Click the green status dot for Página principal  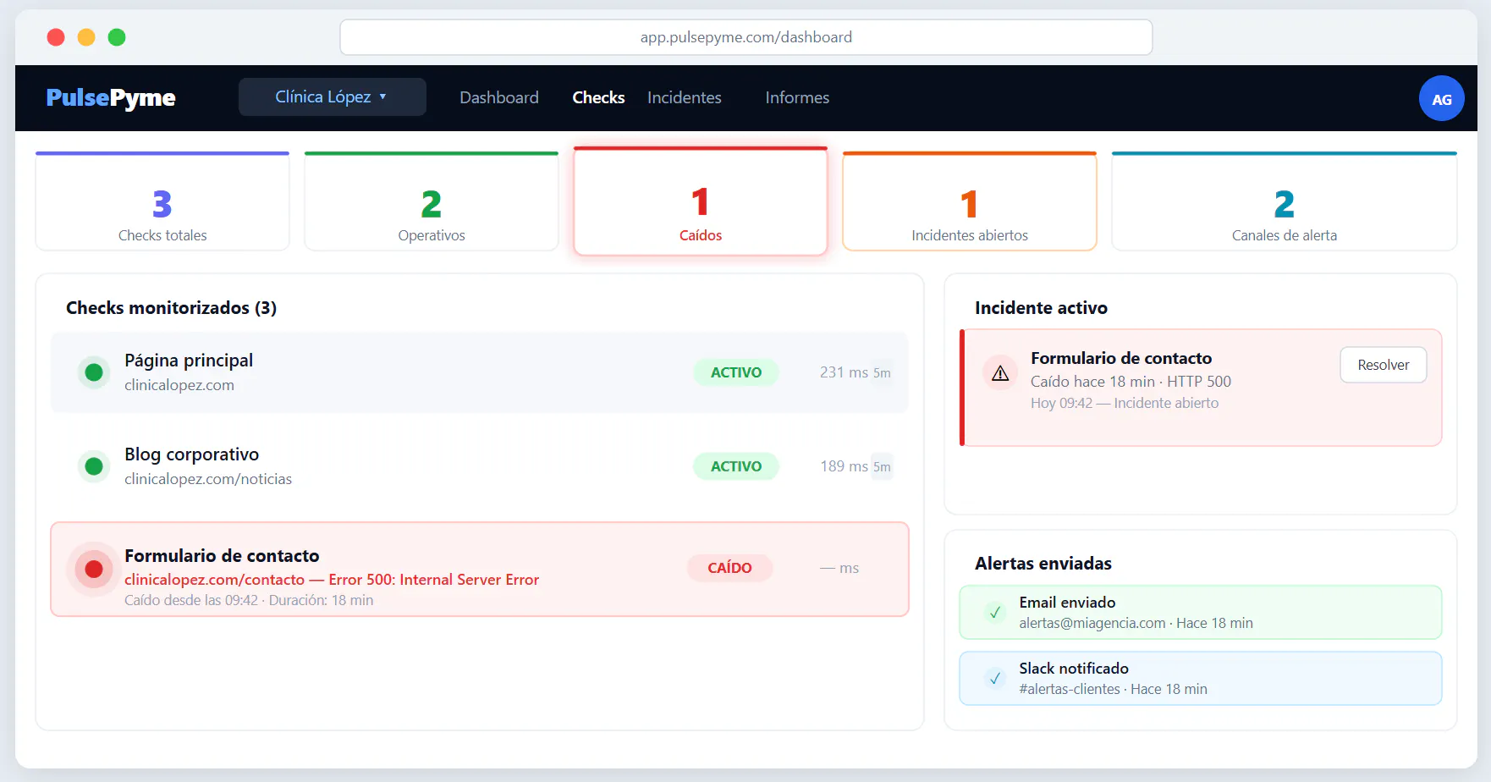(x=94, y=372)
